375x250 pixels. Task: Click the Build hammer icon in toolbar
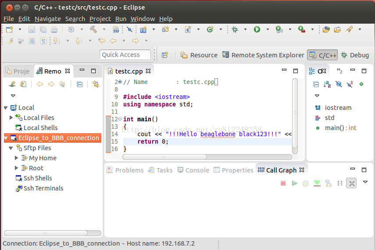click(x=93, y=29)
